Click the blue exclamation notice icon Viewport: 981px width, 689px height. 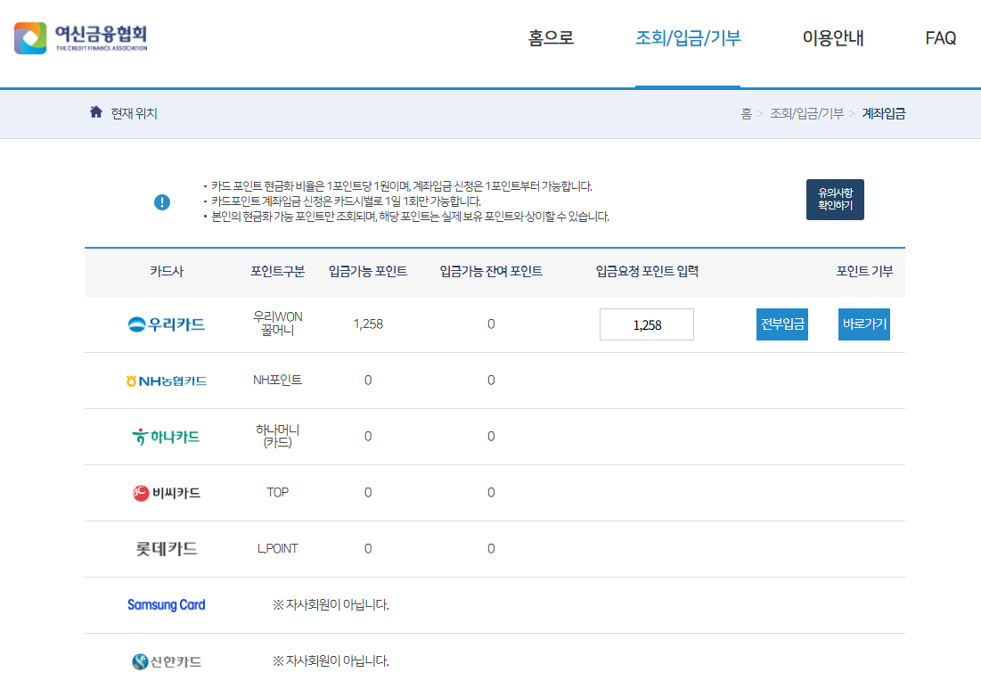[x=162, y=202]
